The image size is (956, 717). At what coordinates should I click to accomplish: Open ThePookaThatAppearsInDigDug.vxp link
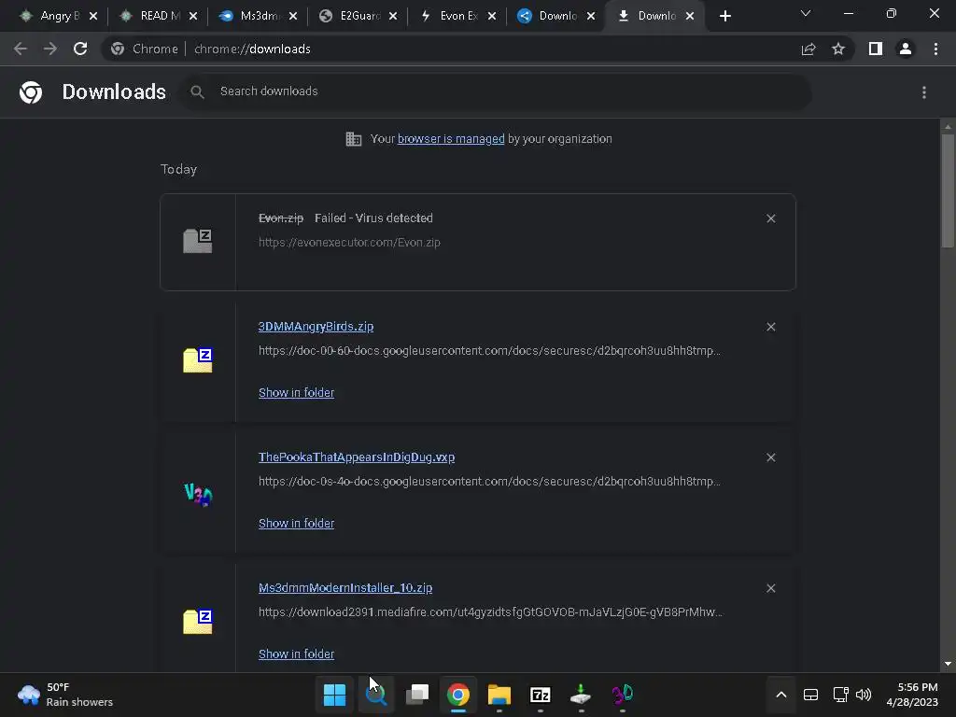(x=357, y=457)
